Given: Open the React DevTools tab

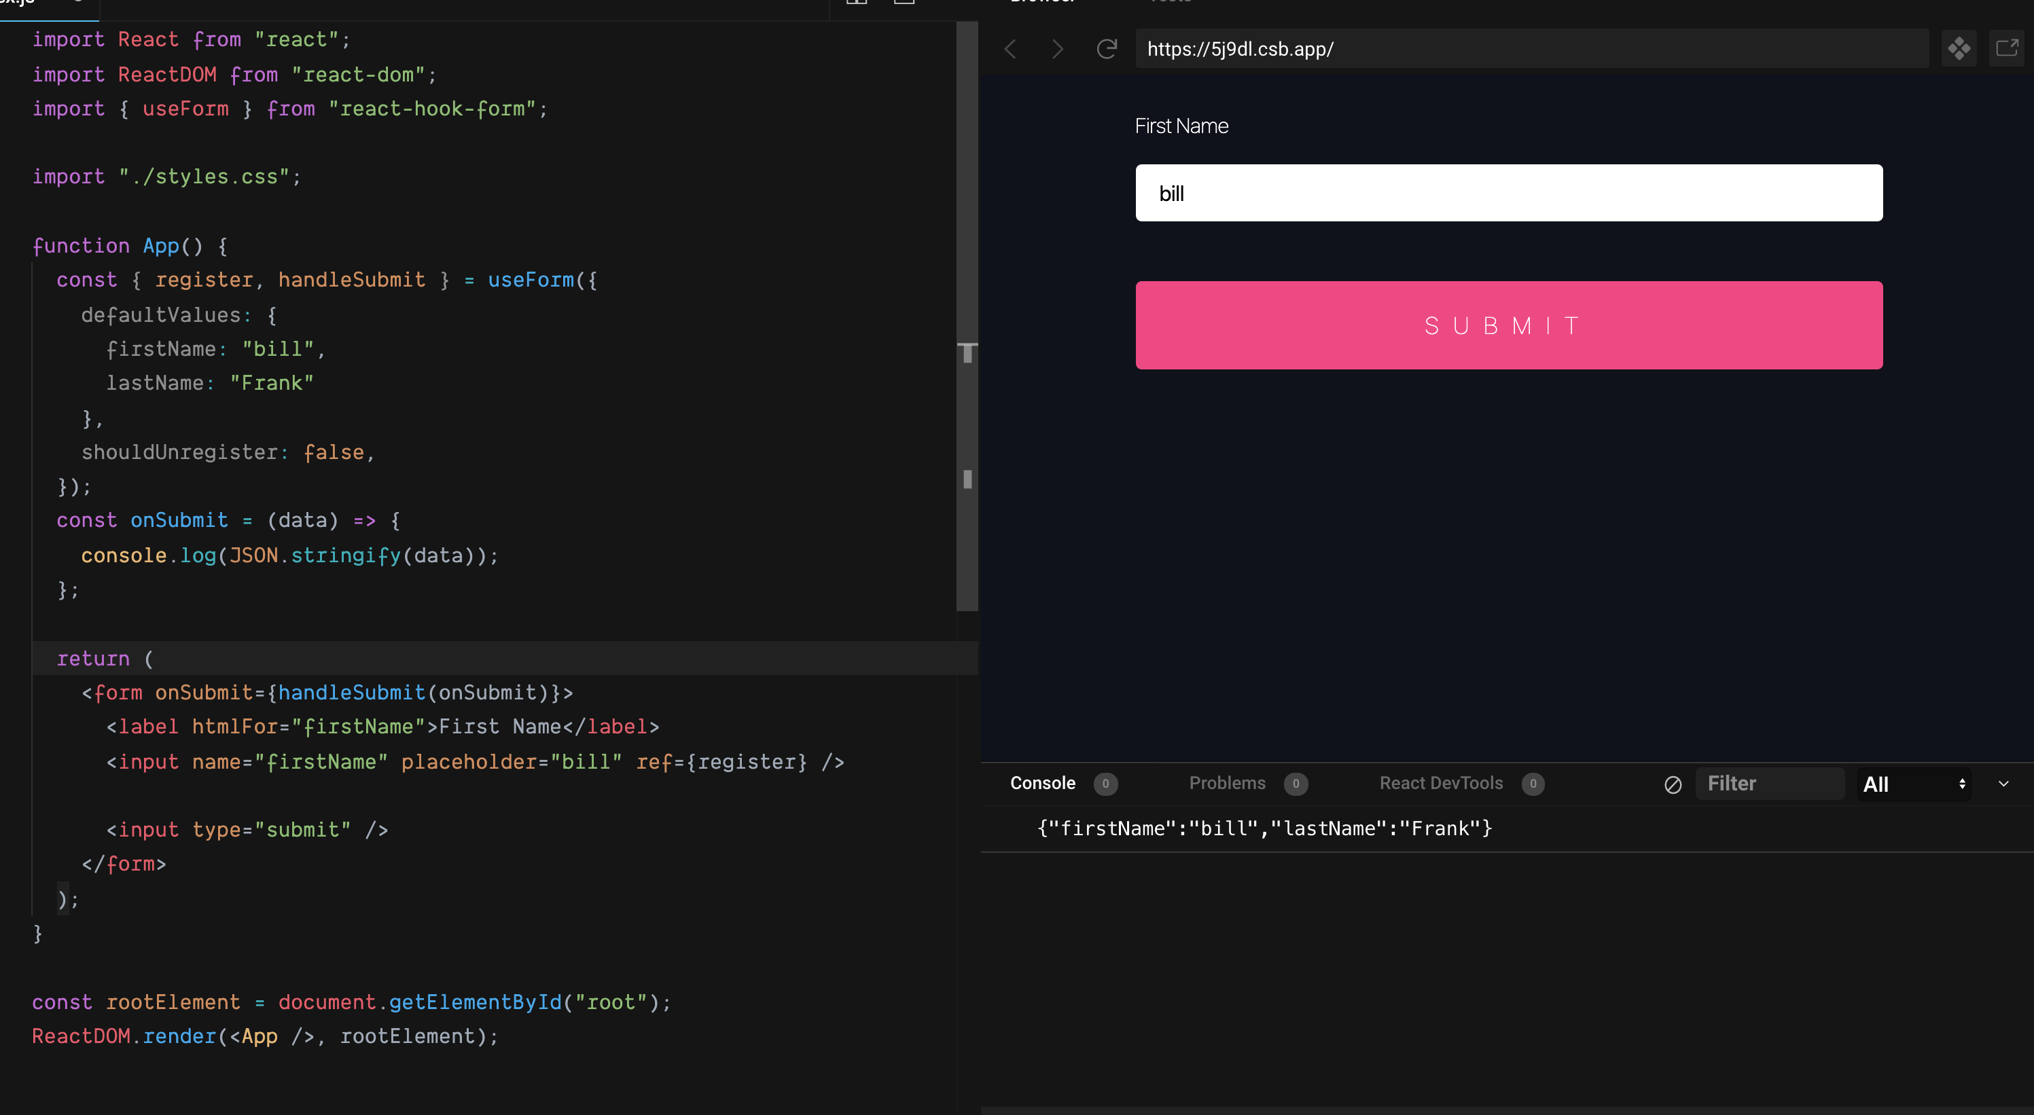Looking at the screenshot, I should [1441, 783].
